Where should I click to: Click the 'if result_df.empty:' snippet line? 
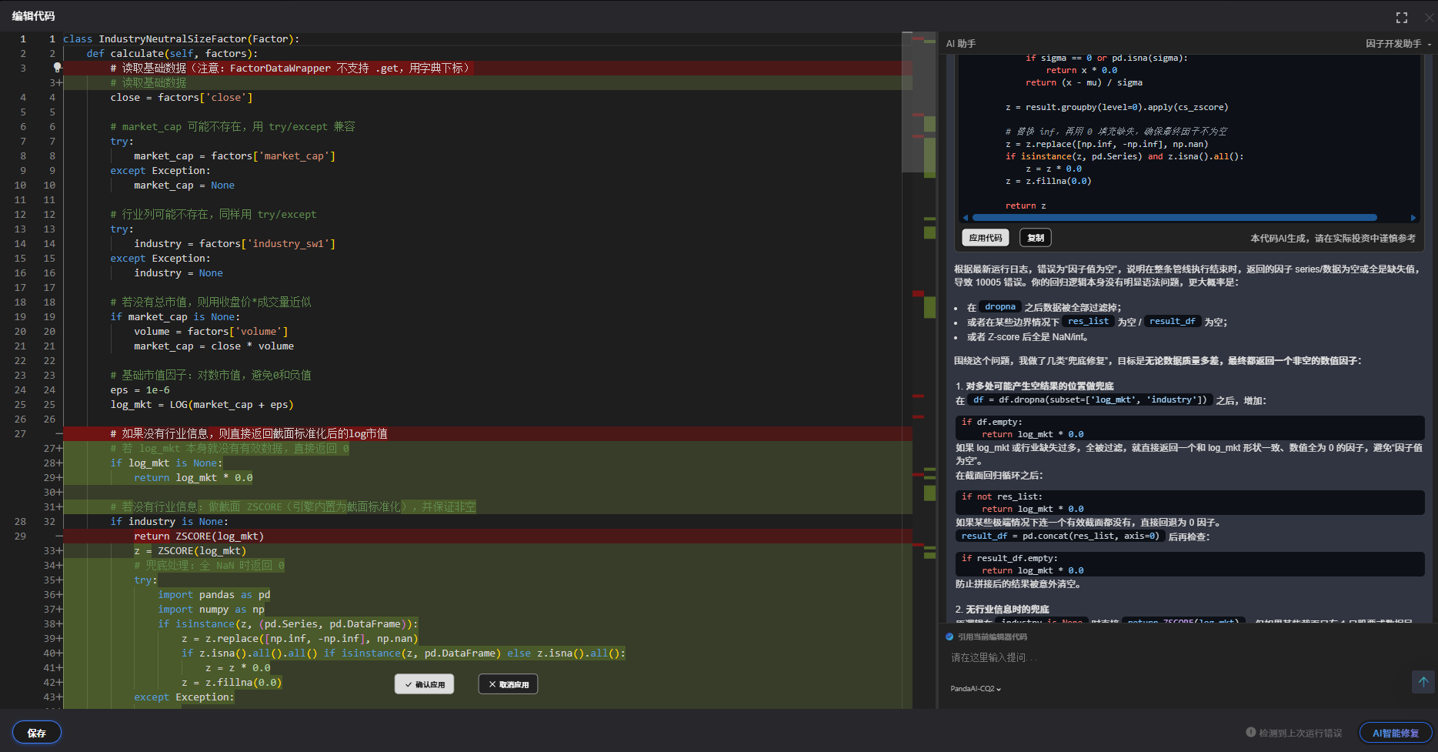[x=1009, y=558]
